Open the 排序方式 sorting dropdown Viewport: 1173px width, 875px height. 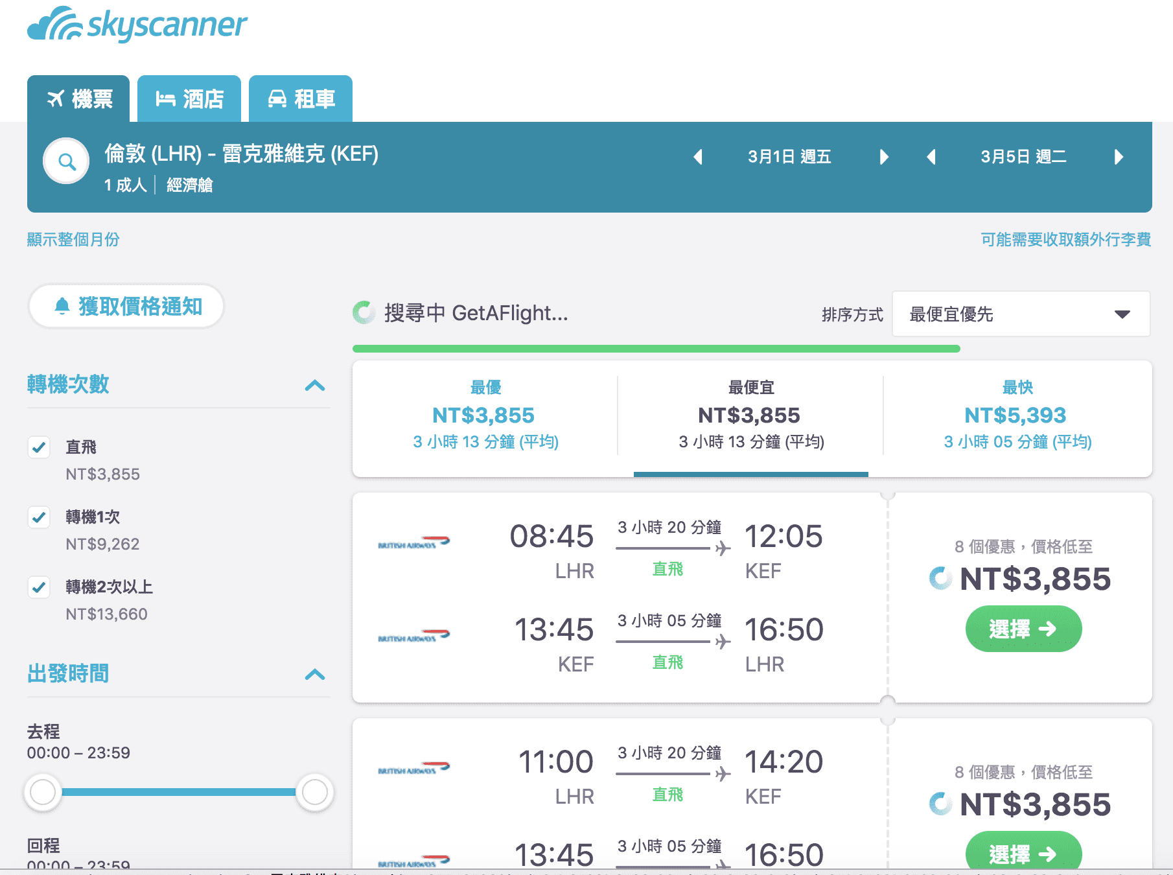(1021, 314)
